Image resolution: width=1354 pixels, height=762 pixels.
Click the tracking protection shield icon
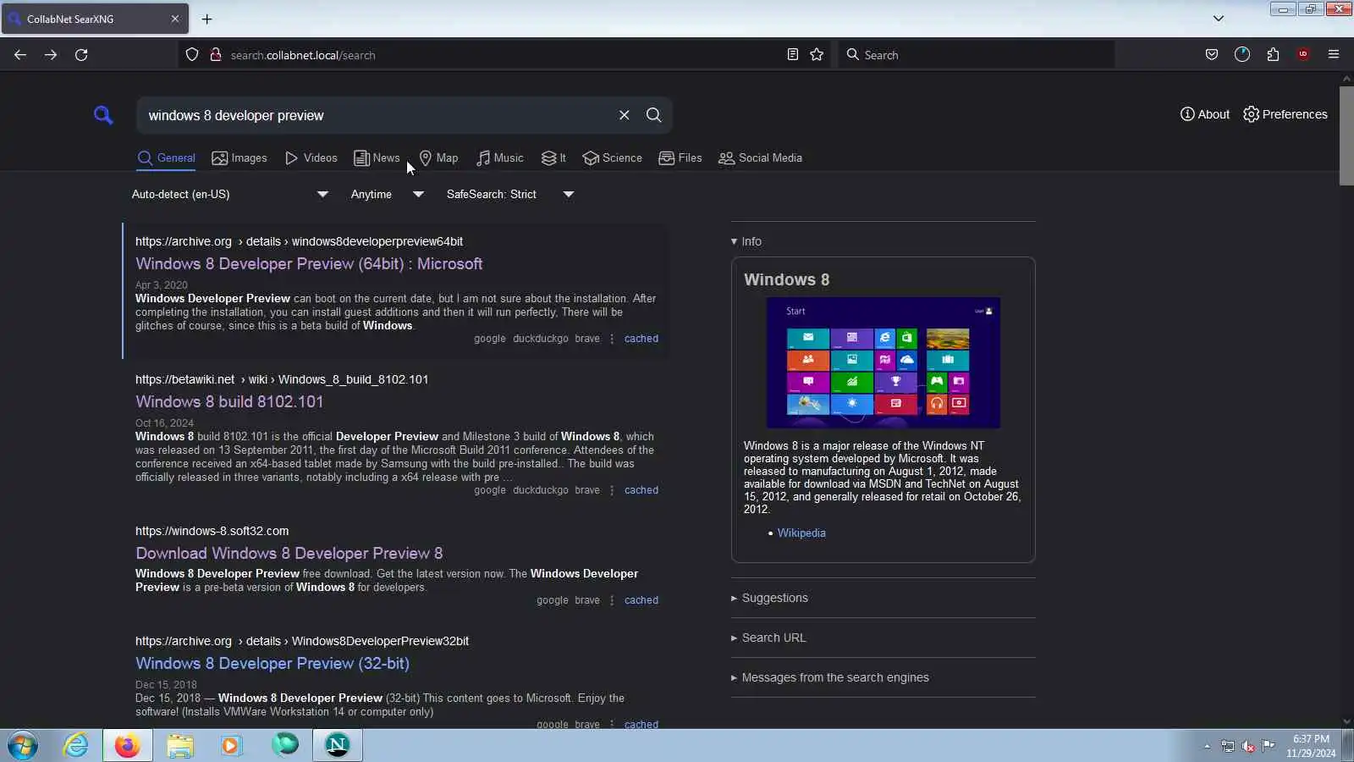192,55
